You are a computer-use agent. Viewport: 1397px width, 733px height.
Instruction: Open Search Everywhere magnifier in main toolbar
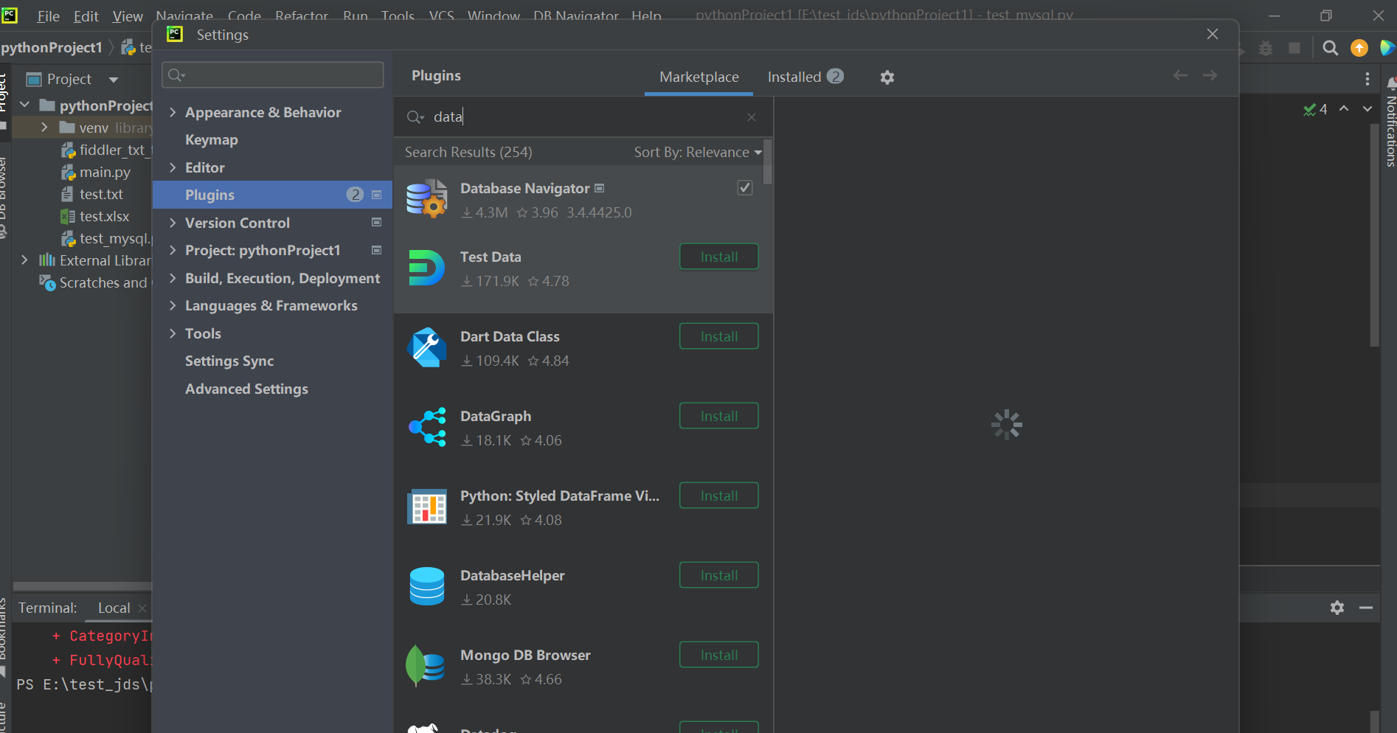point(1331,48)
